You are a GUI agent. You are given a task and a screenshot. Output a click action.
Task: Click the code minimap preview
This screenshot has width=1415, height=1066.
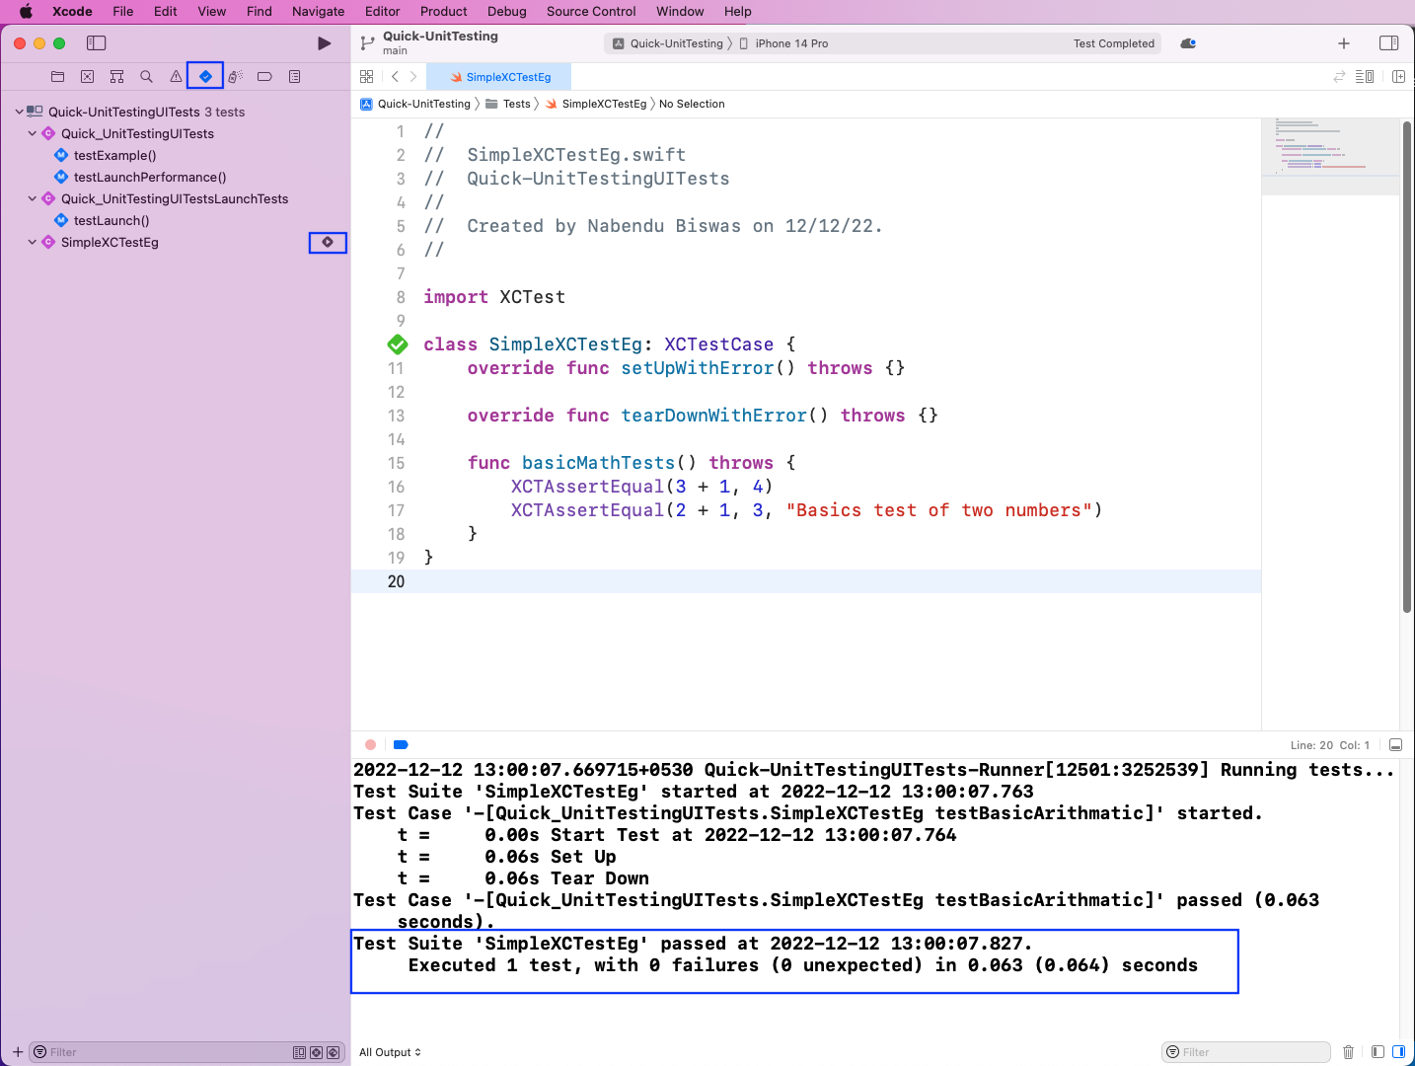[1330, 156]
